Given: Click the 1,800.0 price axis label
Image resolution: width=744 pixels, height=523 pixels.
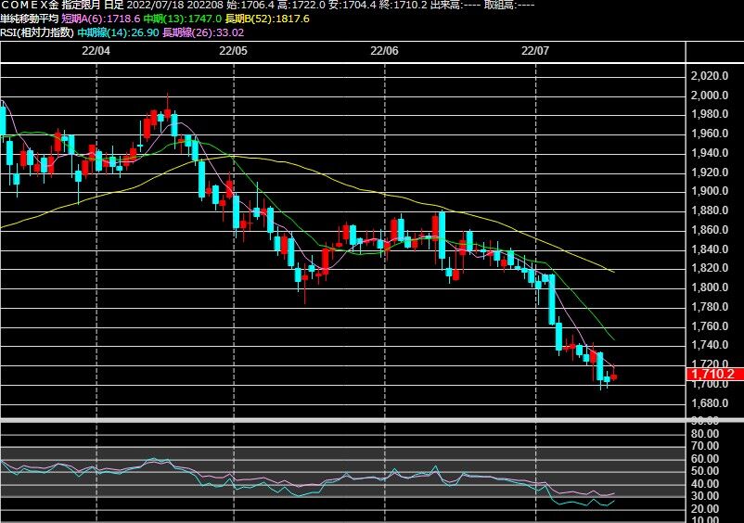Looking at the screenshot, I should [x=710, y=287].
